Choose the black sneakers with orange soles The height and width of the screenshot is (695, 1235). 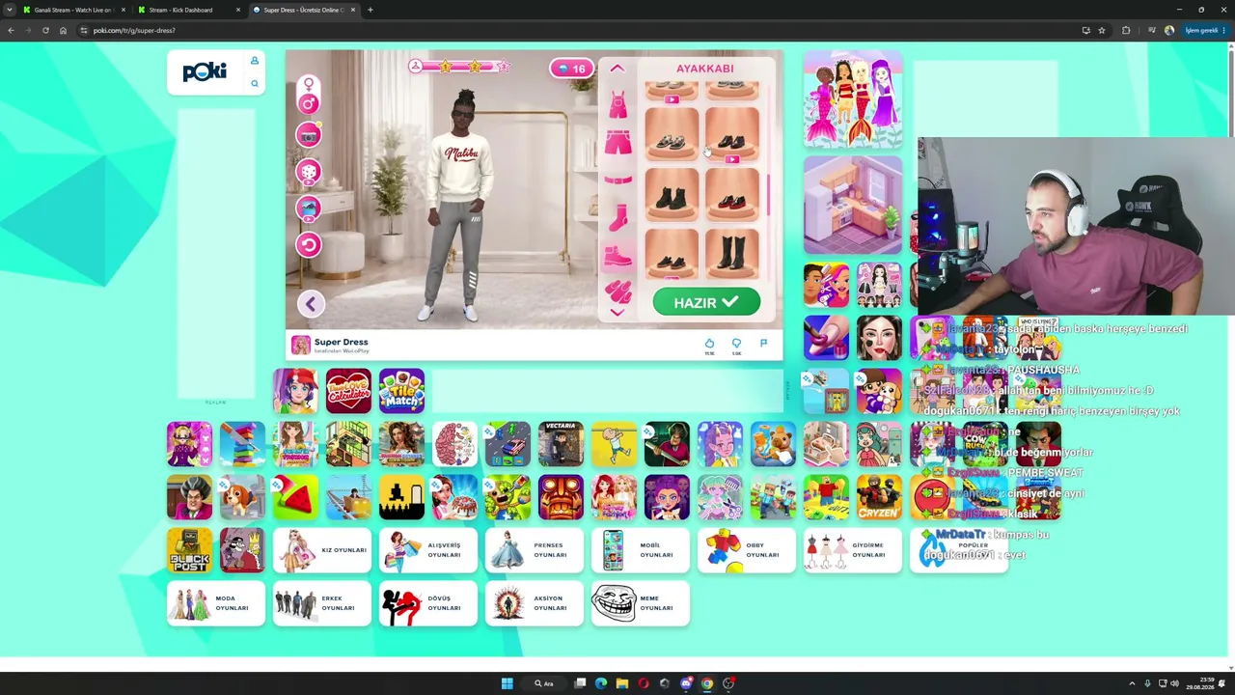click(672, 256)
